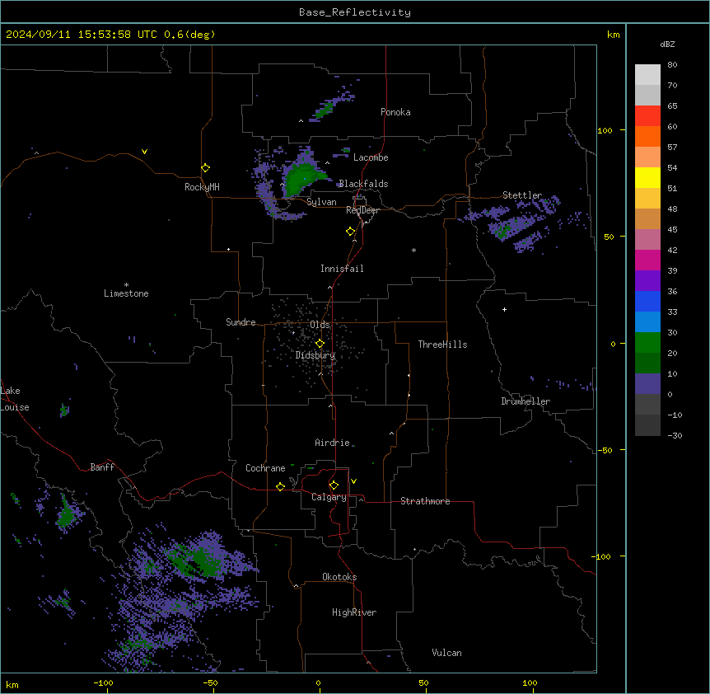The image size is (710, 694).
Task: Click the Lake Louise label
Action: tap(15, 399)
